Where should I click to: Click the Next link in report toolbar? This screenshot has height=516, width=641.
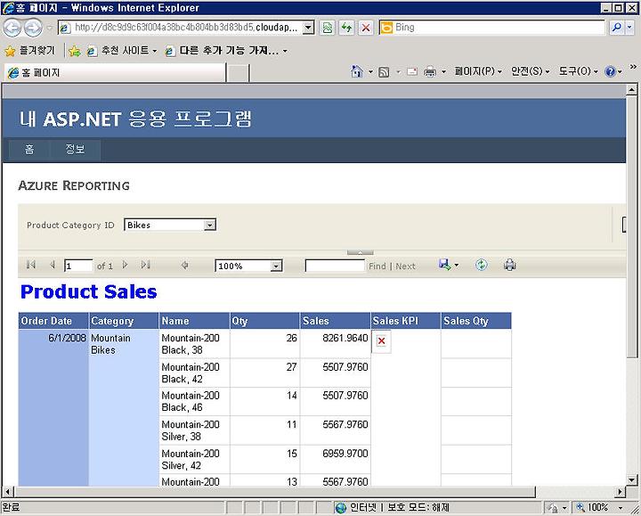click(405, 266)
